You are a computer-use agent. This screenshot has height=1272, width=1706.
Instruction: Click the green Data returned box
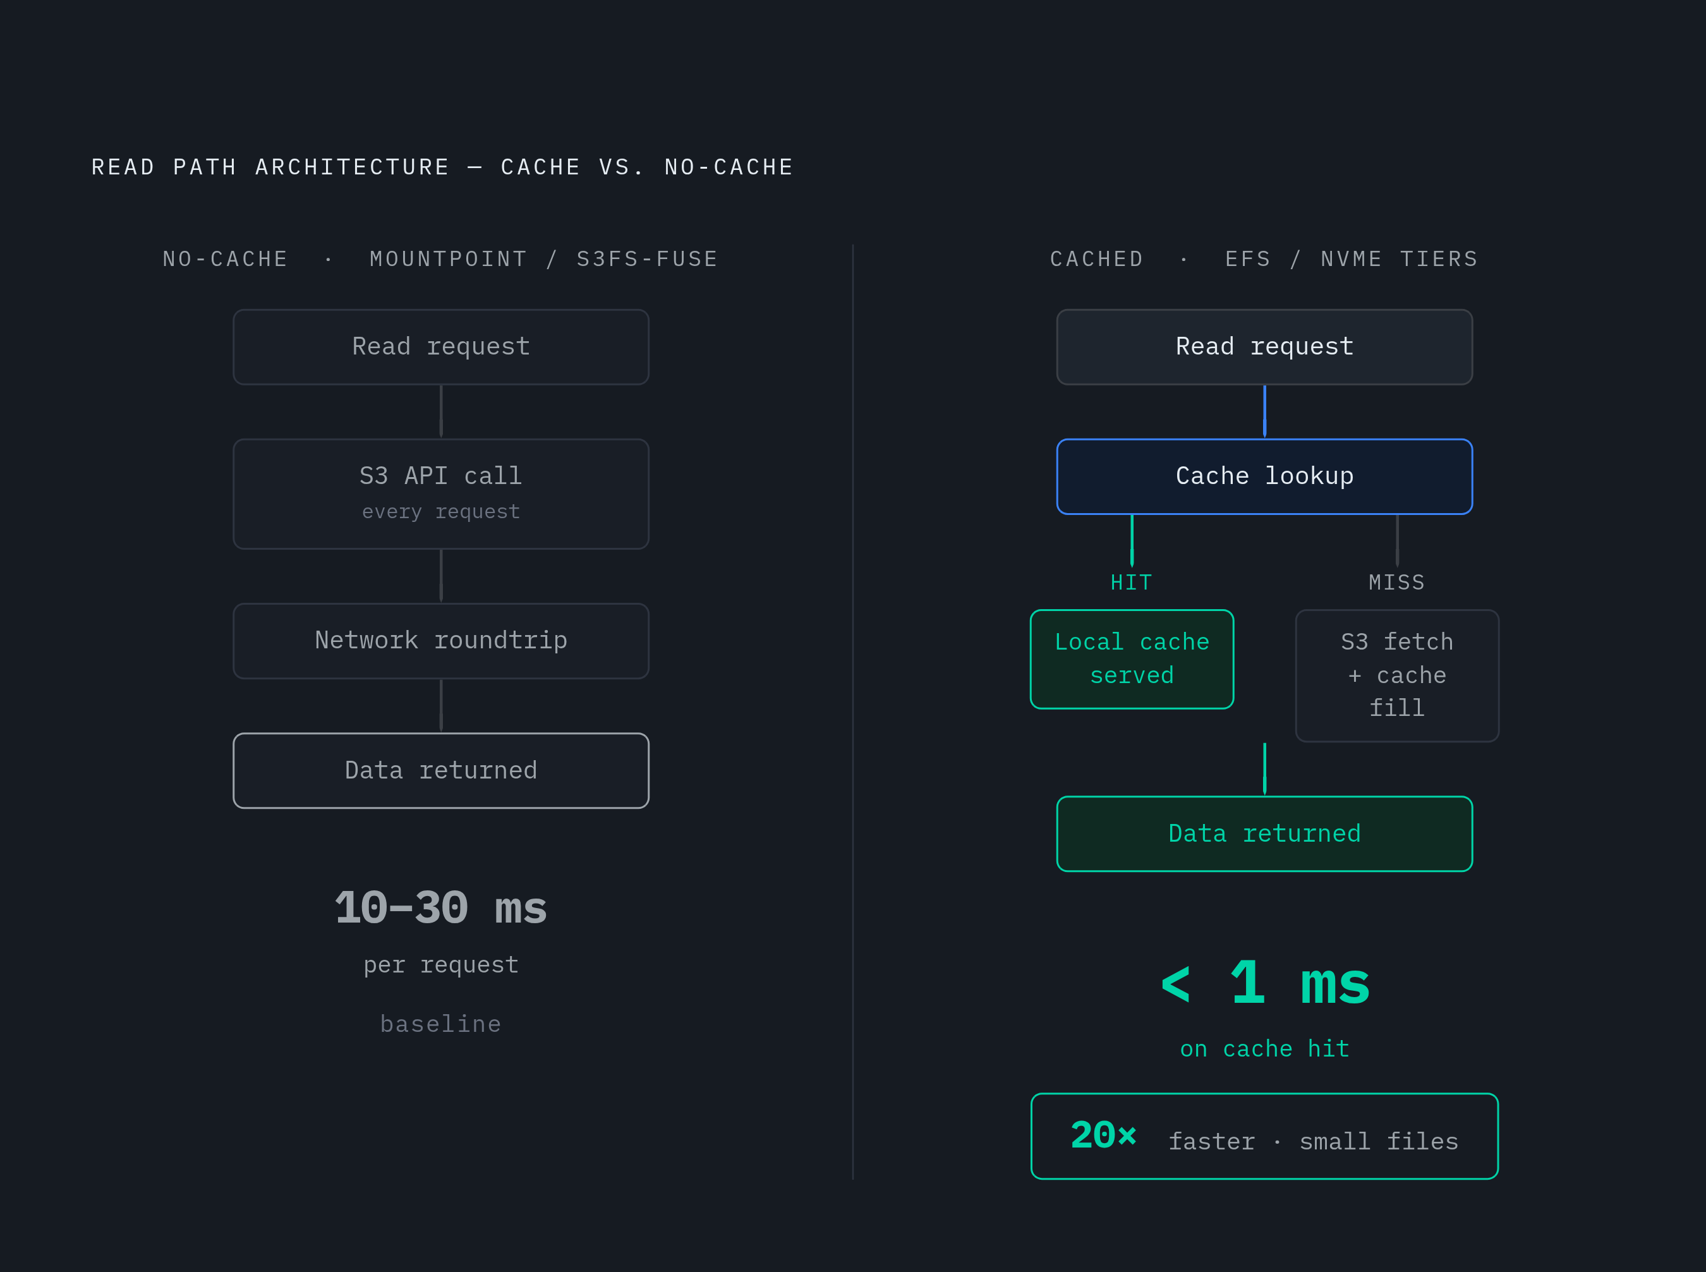(1264, 834)
